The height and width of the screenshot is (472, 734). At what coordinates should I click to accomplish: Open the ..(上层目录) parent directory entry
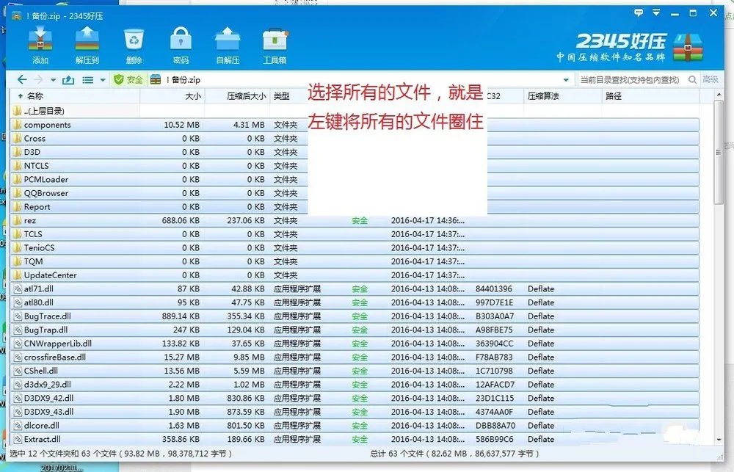point(44,110)
